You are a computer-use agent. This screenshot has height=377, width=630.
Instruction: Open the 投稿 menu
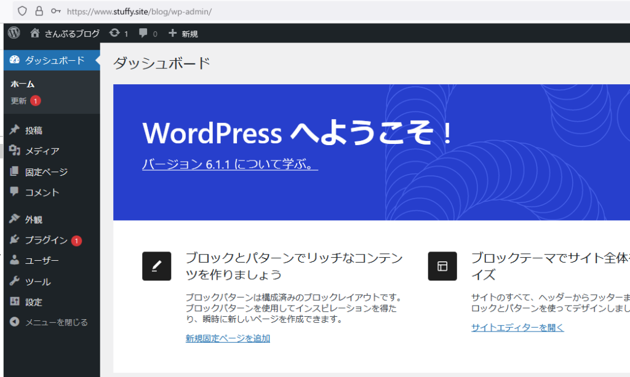coord(34,130)
